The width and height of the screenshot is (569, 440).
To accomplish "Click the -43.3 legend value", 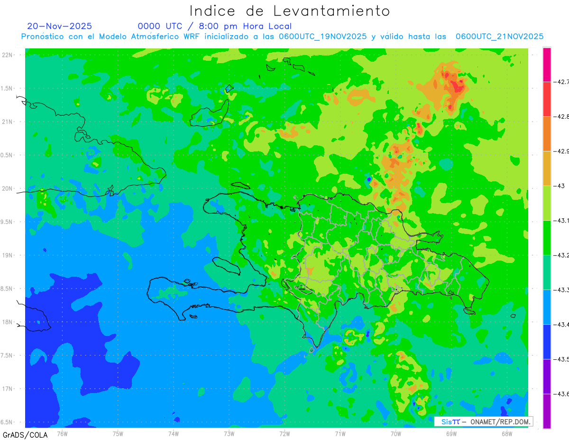I will click(562, 290).
